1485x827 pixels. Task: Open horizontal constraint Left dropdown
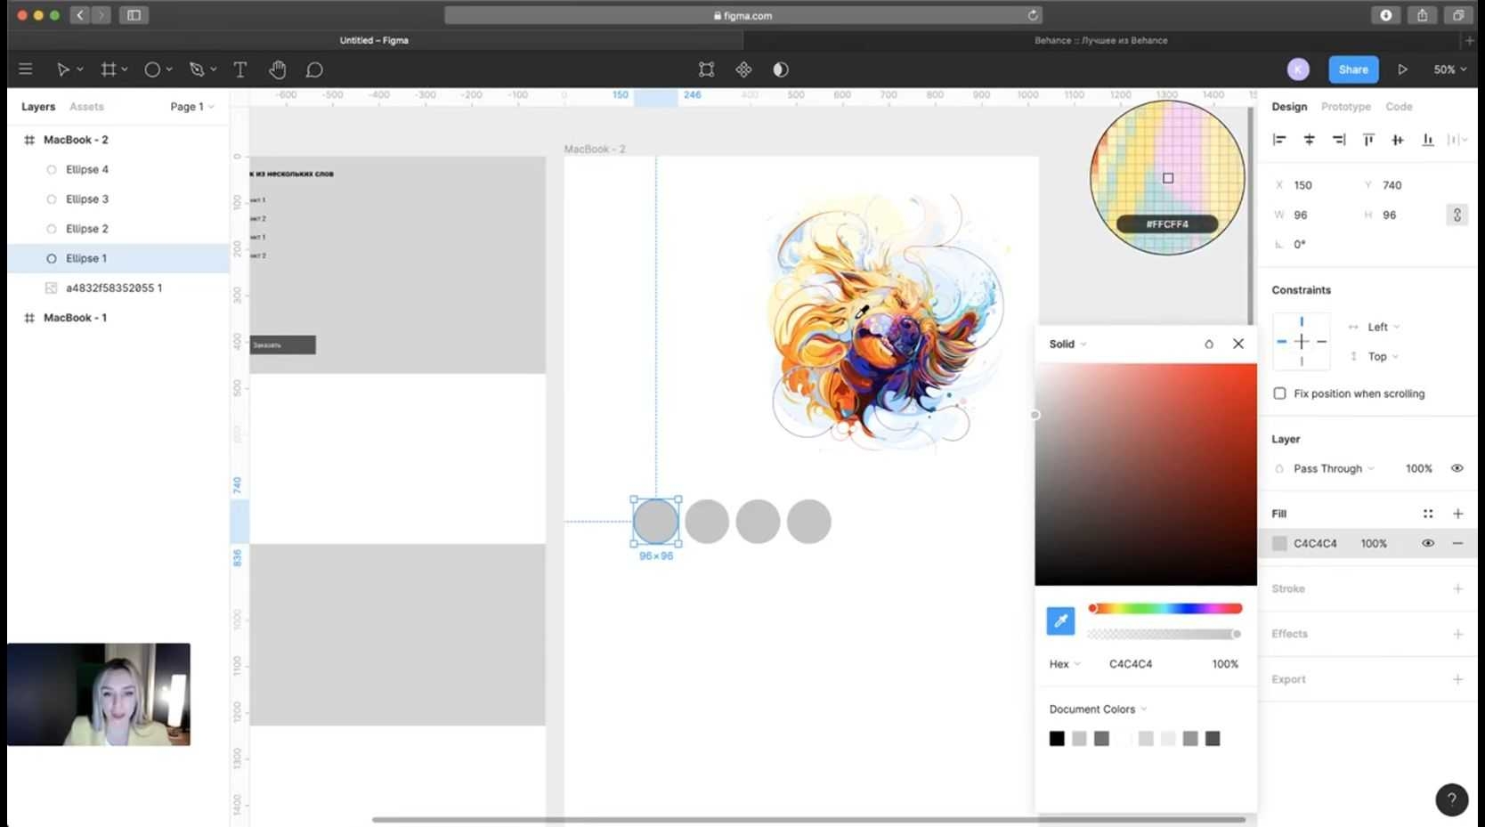[1384, 327]
